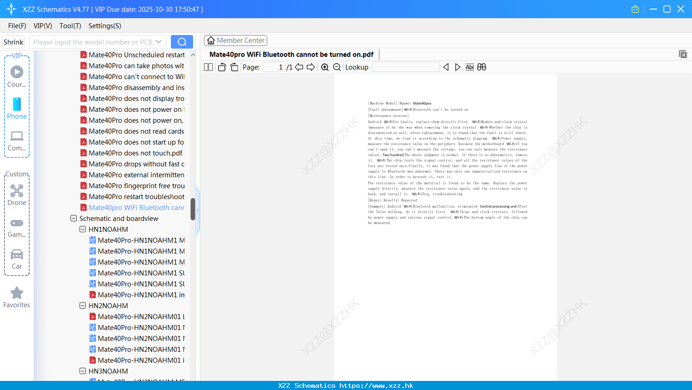Close all tabs icon at right

683,54
